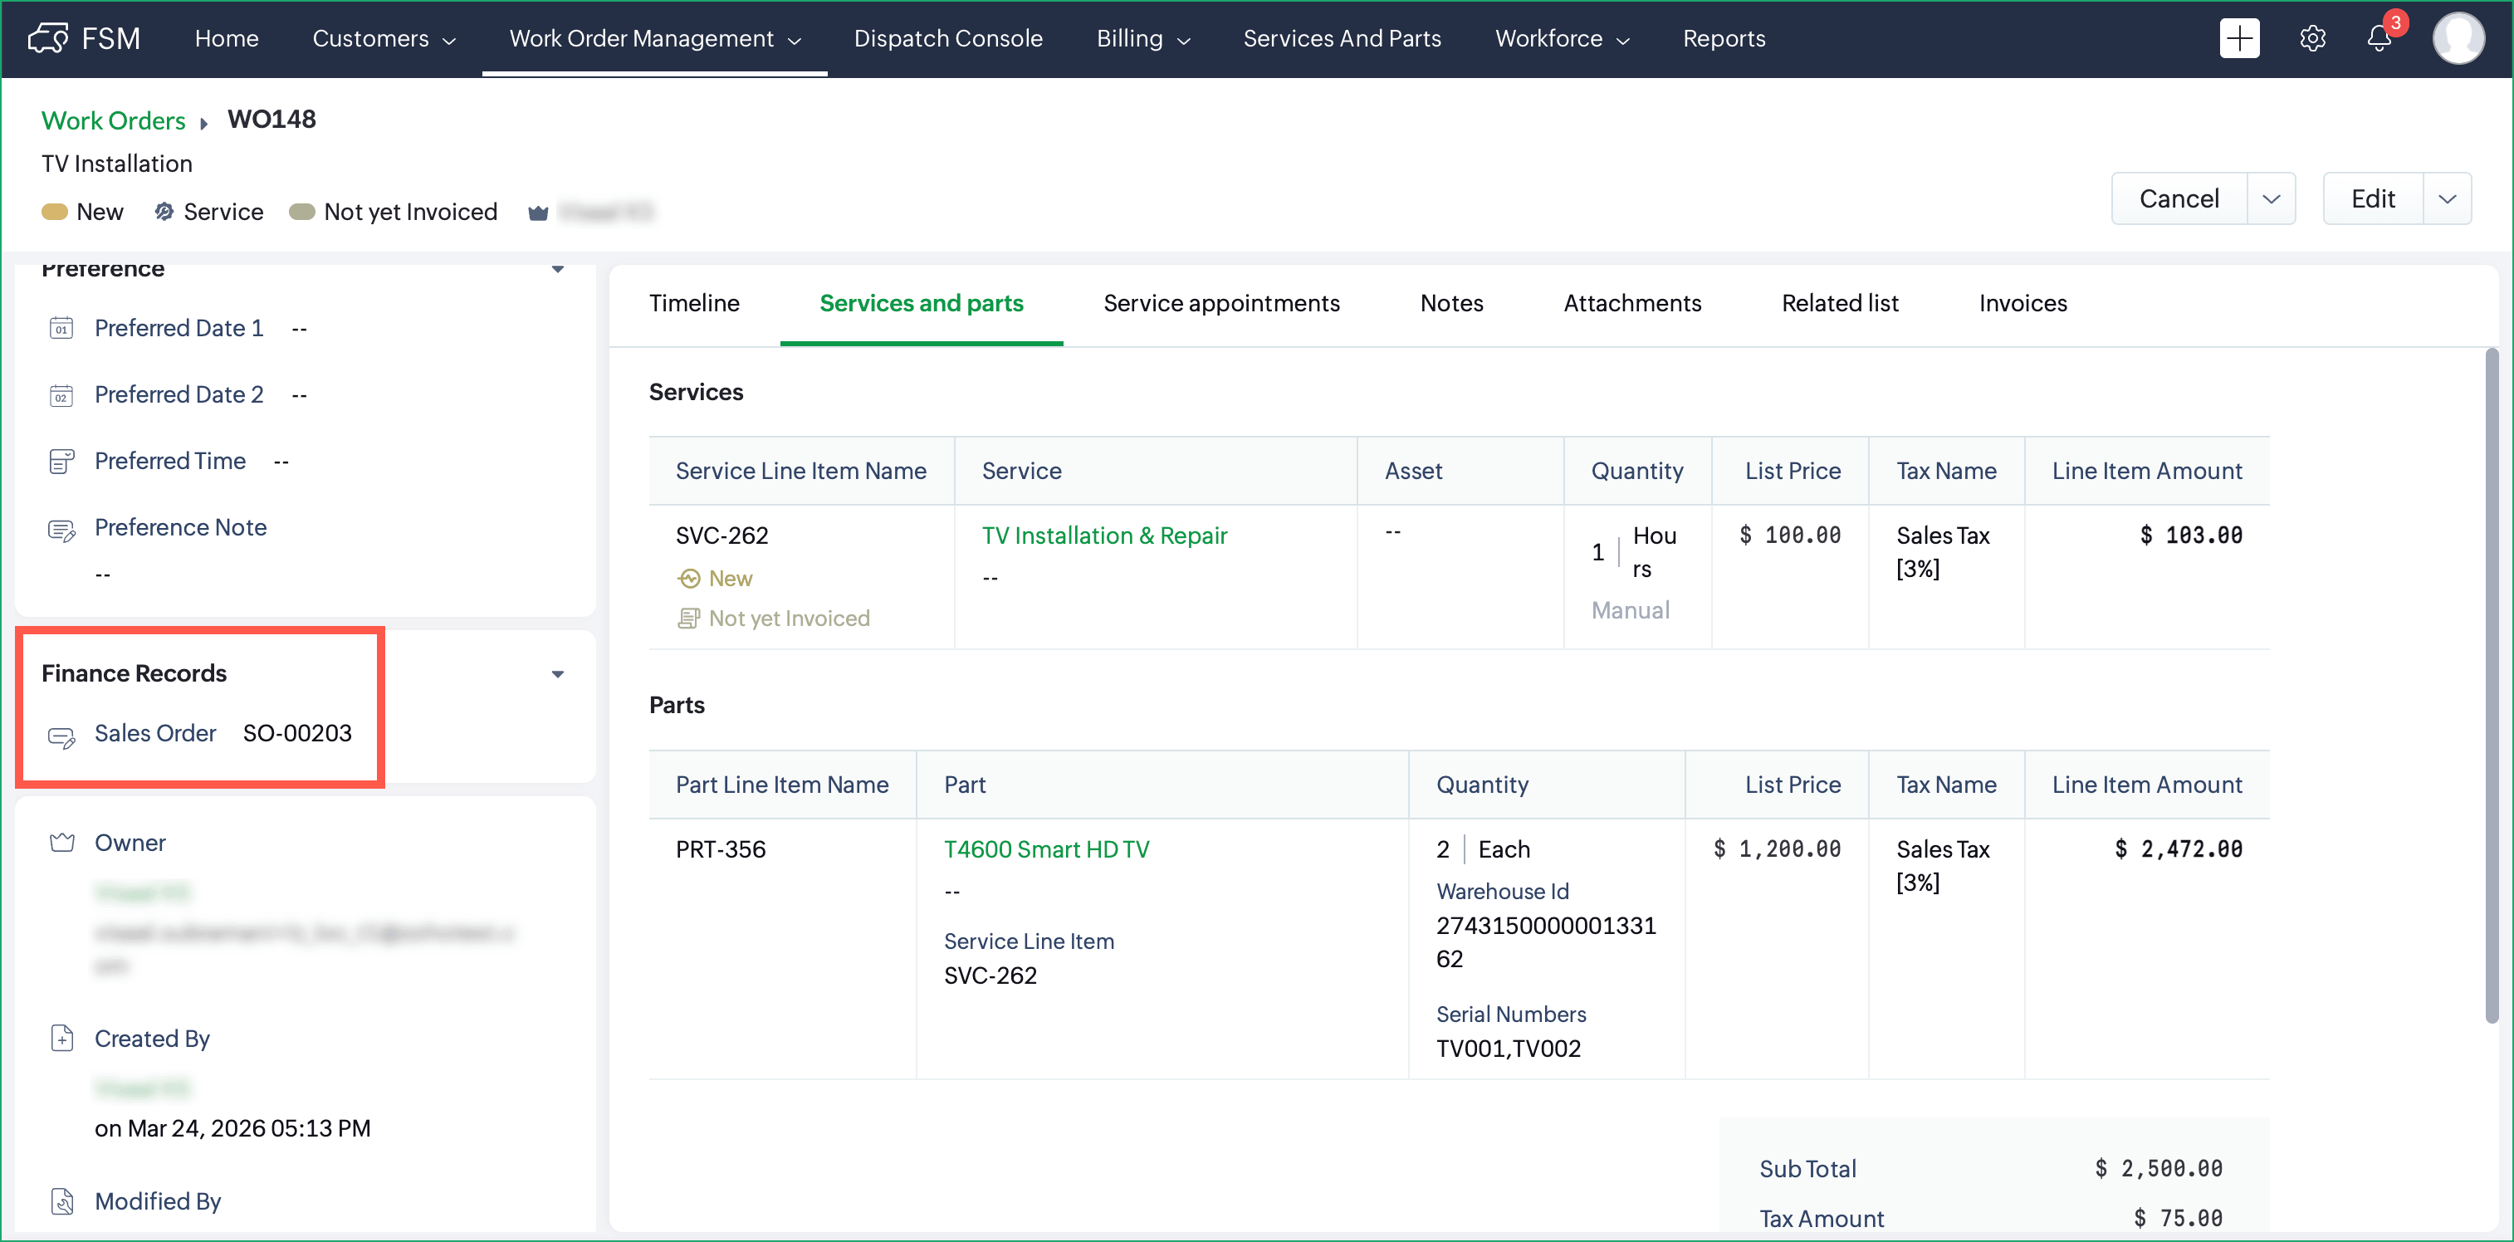The width and height of the screenshot is (2514, 1242).
Task: Open the Edit button dropdown arrow
Action: click(2447, 199)
